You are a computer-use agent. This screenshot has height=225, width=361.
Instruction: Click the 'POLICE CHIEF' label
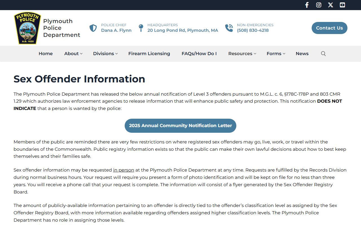pos(114,25)
